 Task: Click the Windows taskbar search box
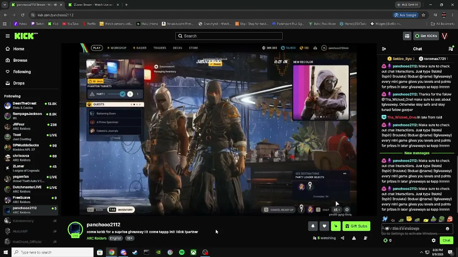(53, 252)
